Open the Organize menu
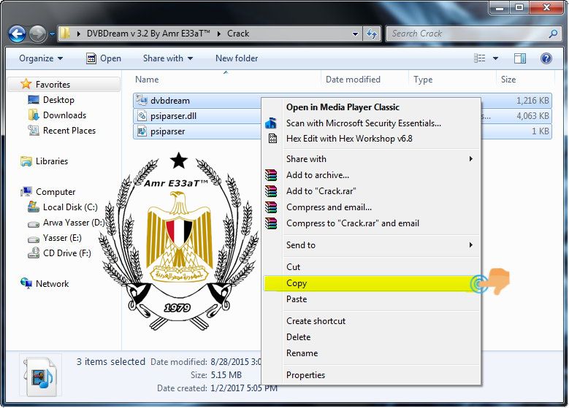Screen dimensions: 569x408 (41, 58)
